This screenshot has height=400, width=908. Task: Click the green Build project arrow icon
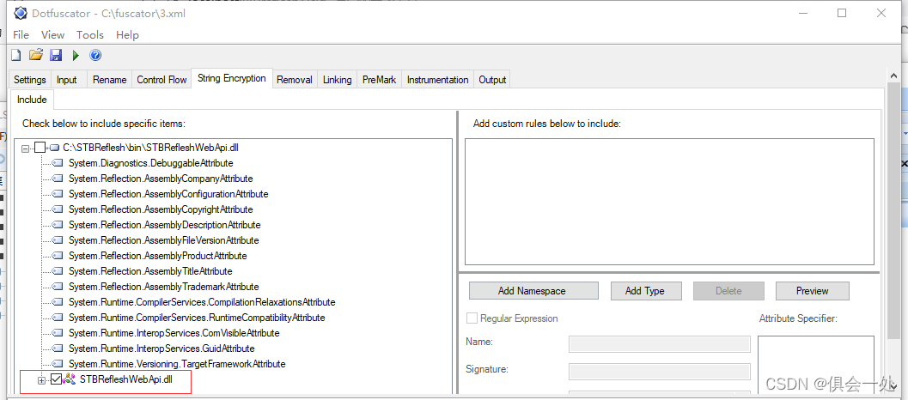[76, 56]
